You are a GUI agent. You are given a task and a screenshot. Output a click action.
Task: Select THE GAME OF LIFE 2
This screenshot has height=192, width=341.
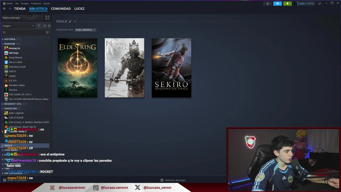click(x=20, y=94)
